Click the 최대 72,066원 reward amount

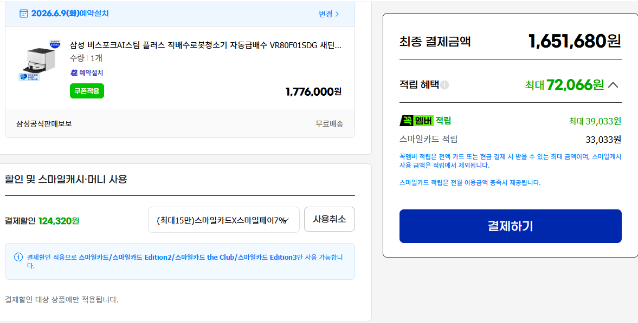[x=564, y=85]
